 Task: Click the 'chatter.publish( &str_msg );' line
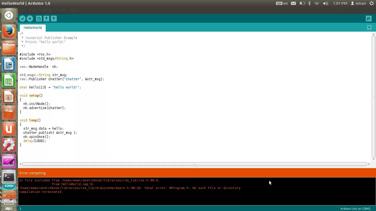tap(50, 133)
